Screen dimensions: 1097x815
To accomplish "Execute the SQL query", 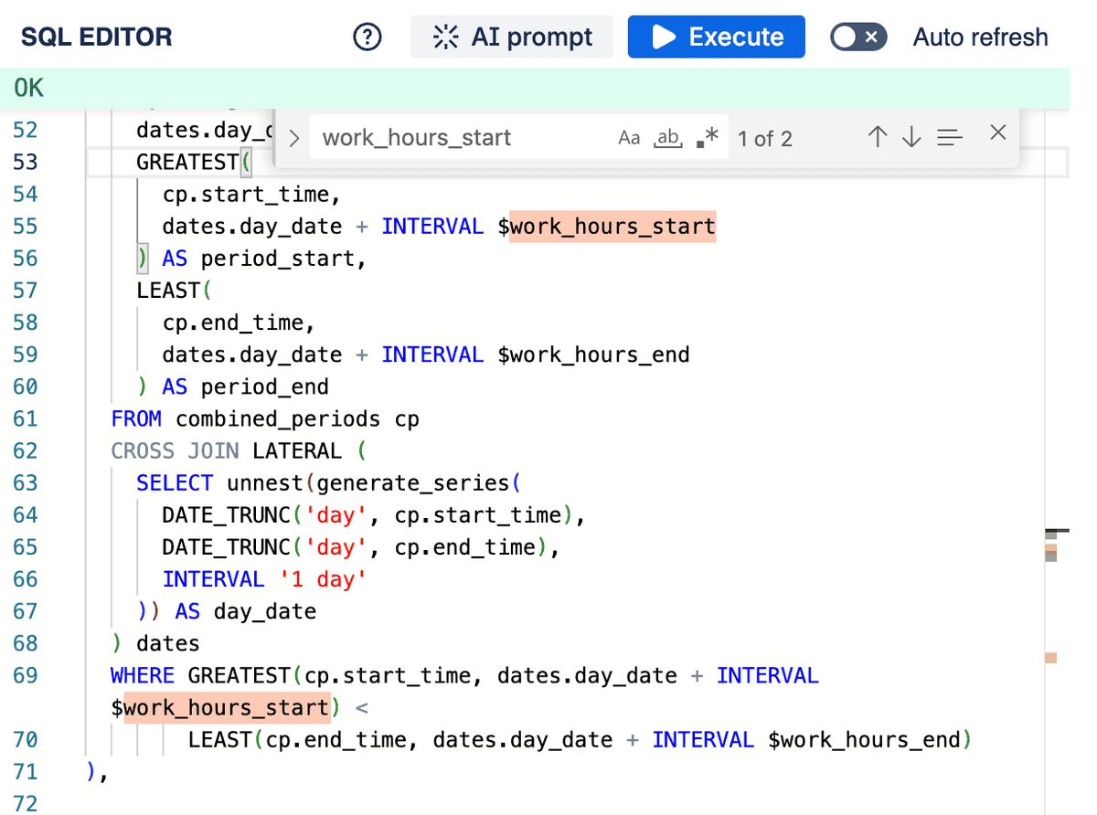I will click(x=717, y=37).
